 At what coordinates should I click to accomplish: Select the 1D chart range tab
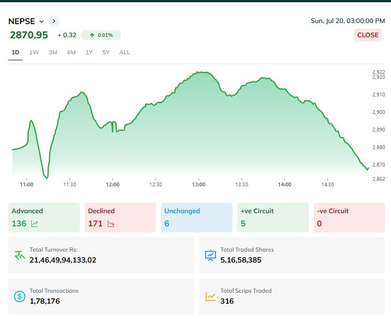[15, 53]
